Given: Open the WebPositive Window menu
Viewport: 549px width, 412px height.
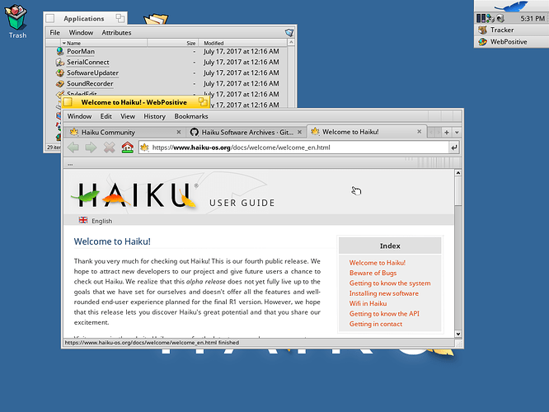Looking at the screenshot, I should point(79,116).
